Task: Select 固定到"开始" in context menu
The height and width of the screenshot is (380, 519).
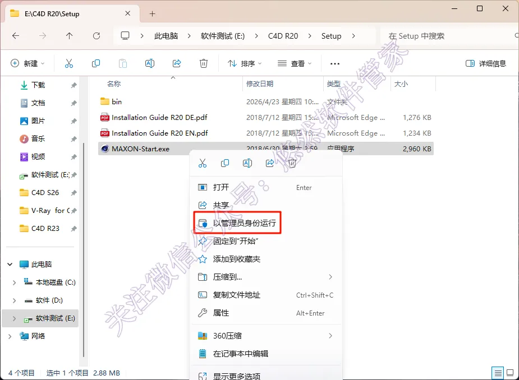Action: click(x=266, y=241)
